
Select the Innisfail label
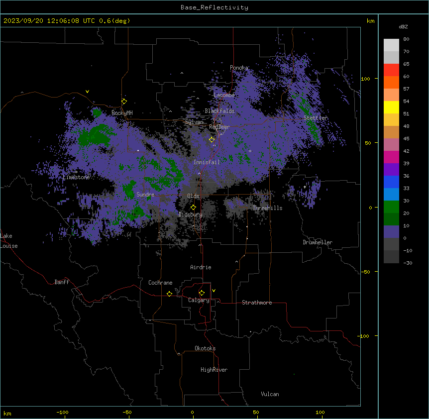(207, 162)
